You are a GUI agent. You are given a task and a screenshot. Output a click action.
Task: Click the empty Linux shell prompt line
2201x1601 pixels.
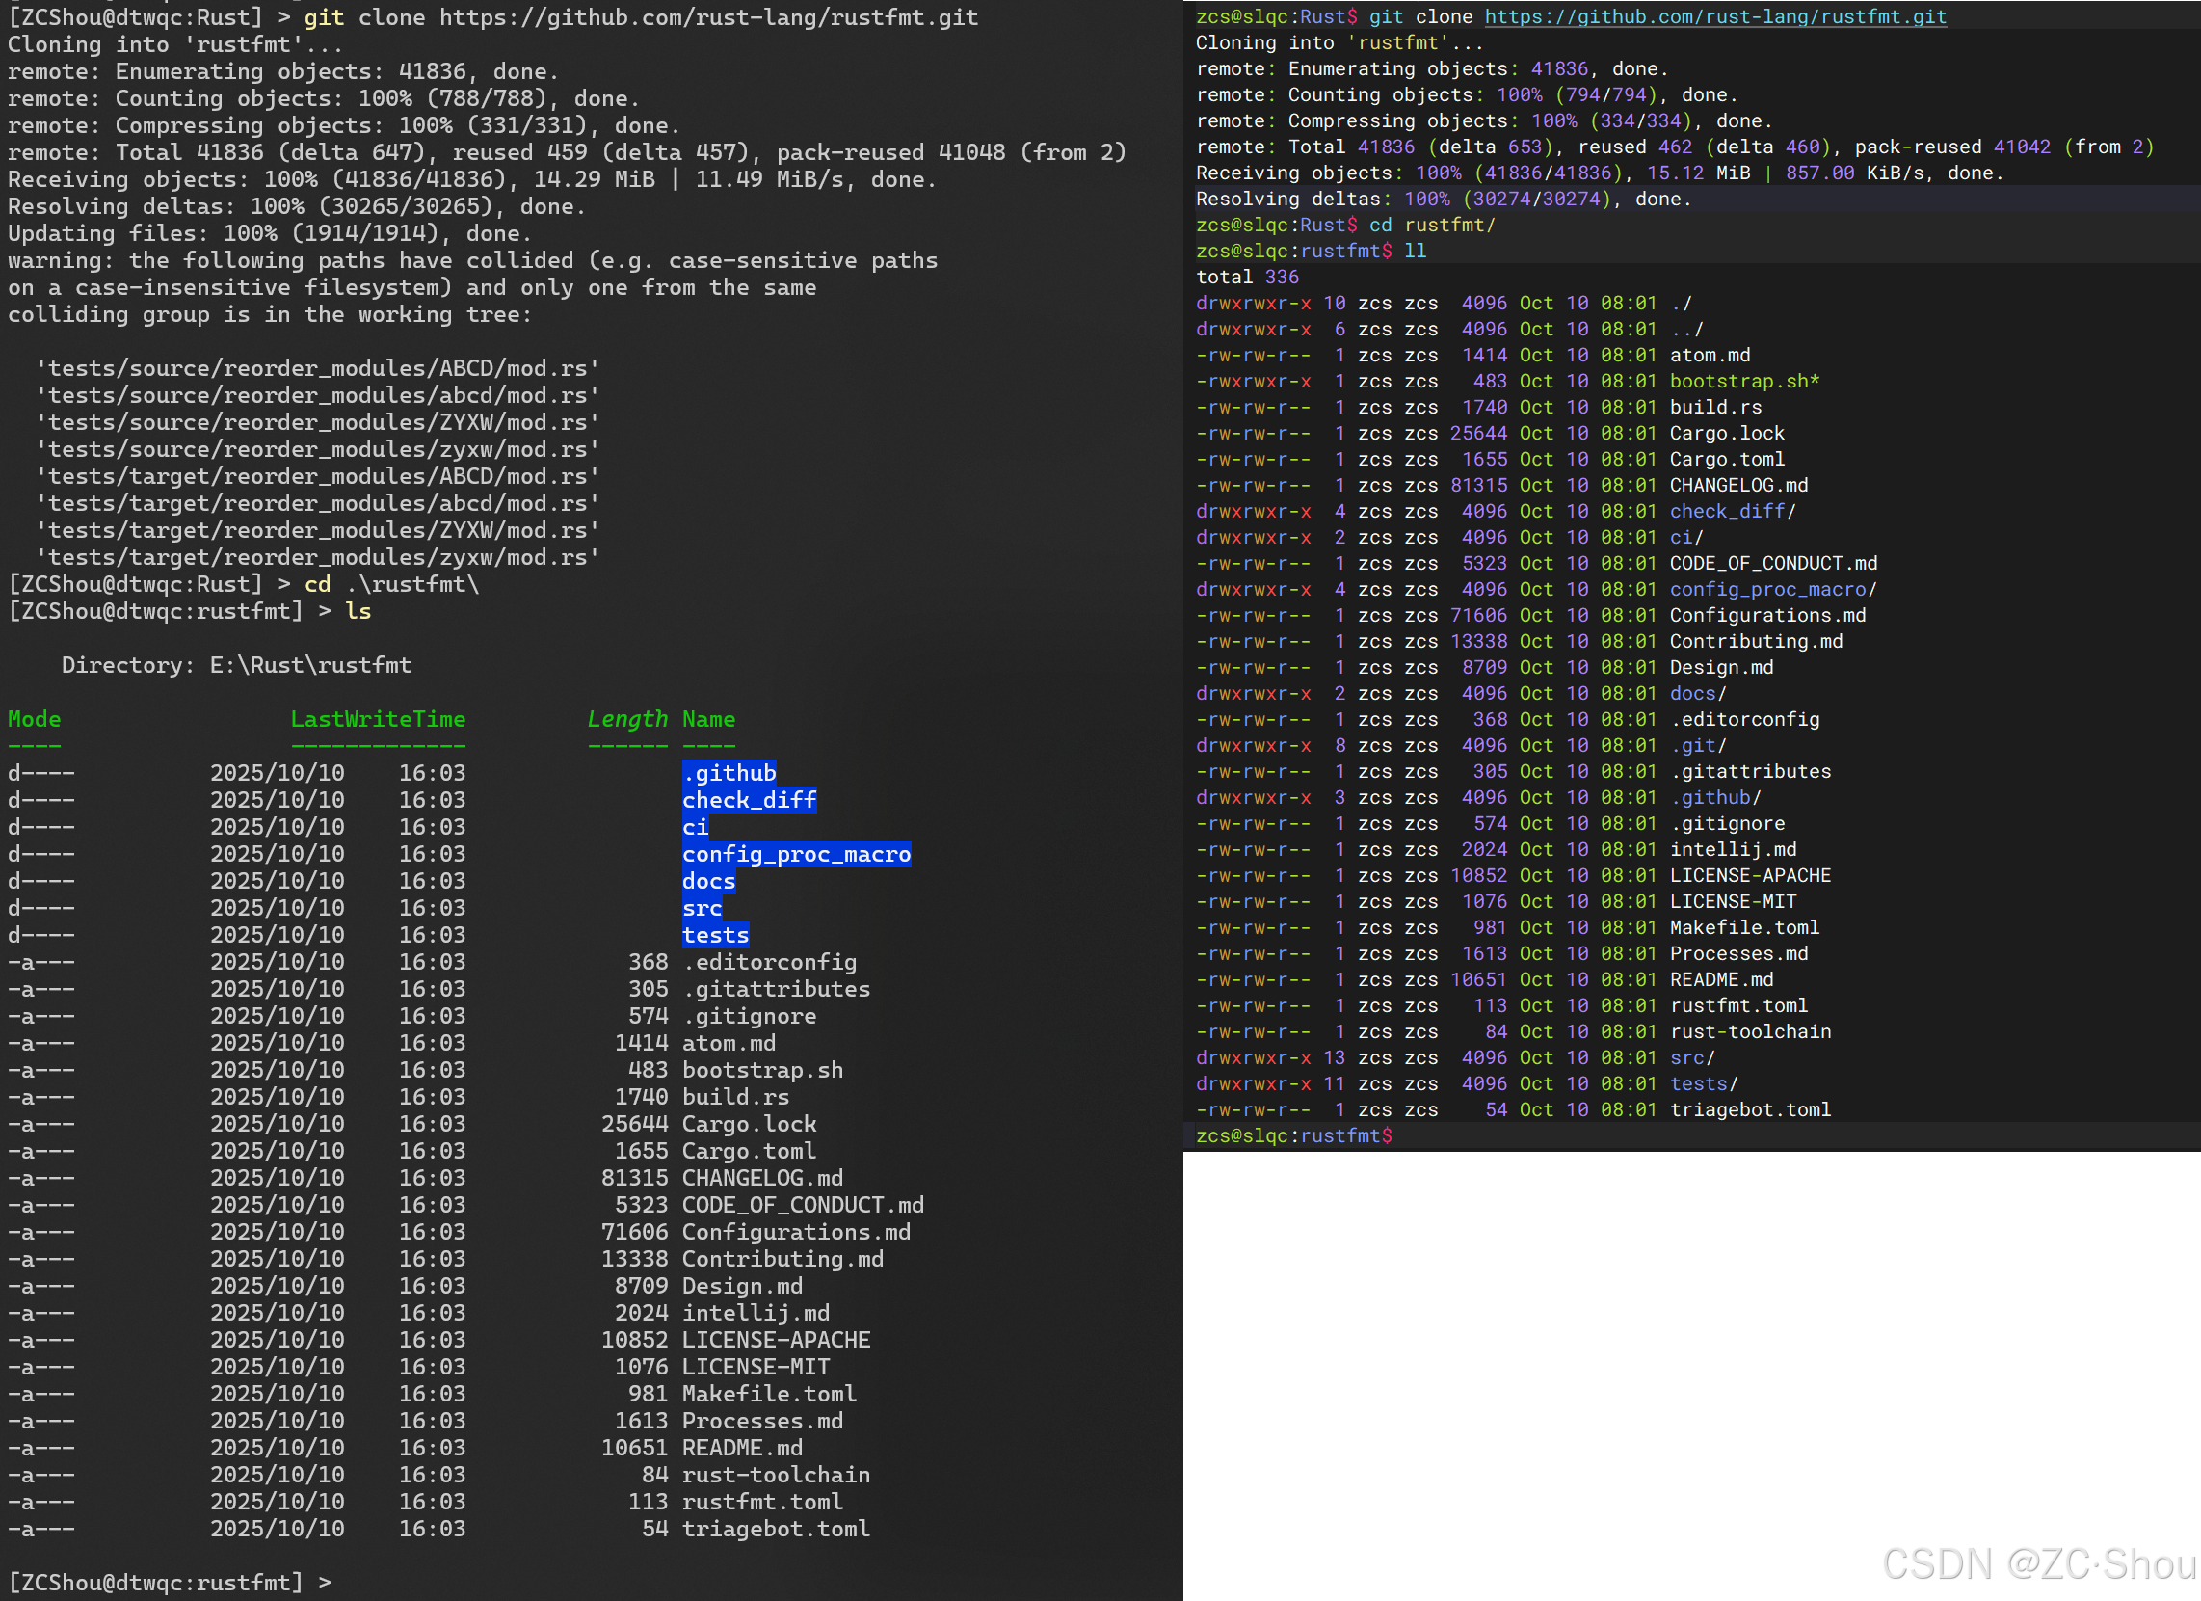(1293, 1136)
